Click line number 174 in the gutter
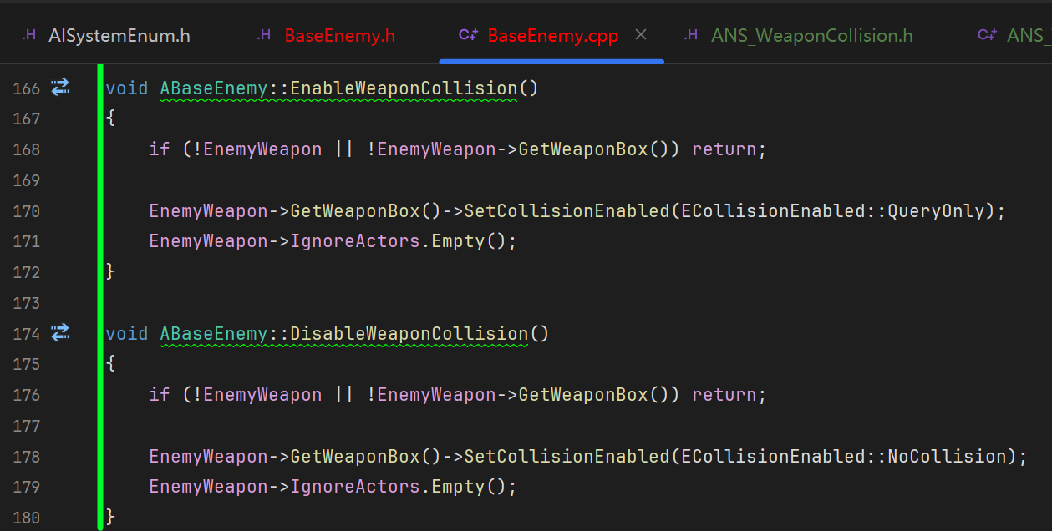The image size is (1052, 531). (27, 334)
